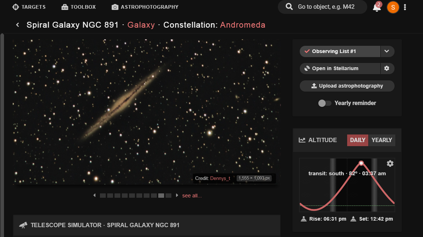
Task: Click the search magnifier icon
Action: [x=289, y=7]
